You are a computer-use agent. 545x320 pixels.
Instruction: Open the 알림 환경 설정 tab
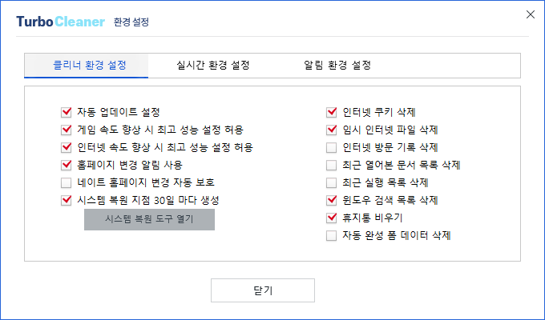coord(337,66)
